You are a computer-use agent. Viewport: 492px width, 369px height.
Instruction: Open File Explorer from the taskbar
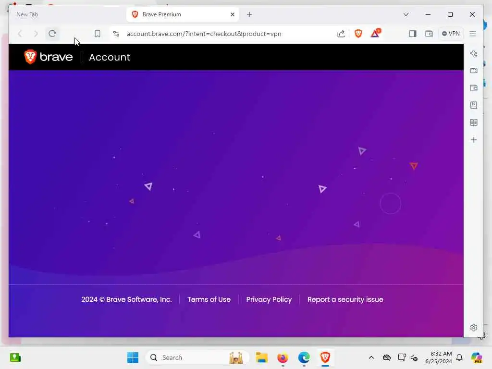click(x=261, y=357)
